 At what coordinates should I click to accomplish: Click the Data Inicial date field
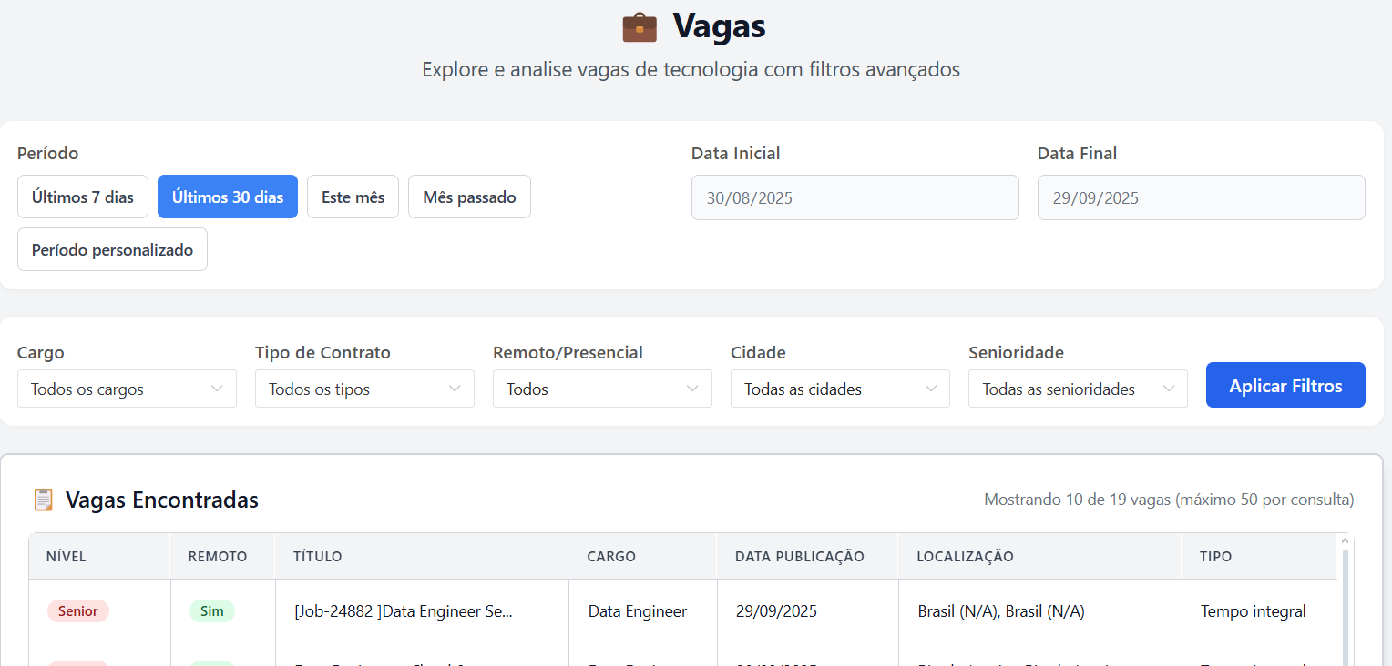click(855, 197)
